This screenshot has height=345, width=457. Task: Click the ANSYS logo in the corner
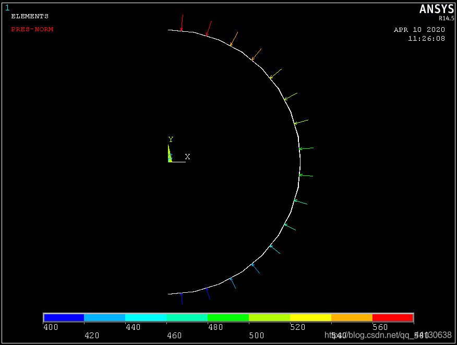tap(436, 9)
